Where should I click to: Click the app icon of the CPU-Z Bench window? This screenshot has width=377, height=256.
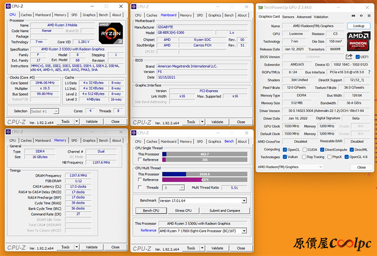[134, 133]
